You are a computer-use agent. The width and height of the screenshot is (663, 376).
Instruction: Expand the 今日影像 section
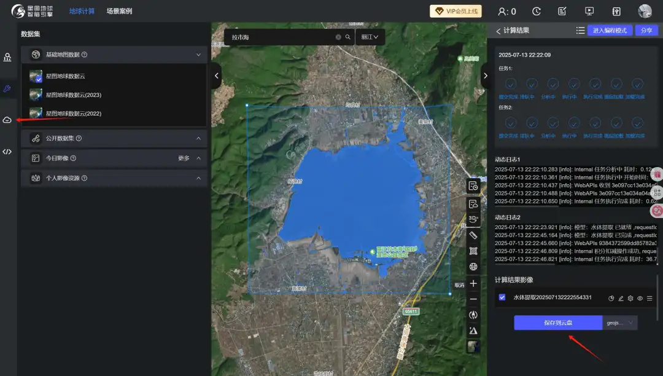coord(198,158)
